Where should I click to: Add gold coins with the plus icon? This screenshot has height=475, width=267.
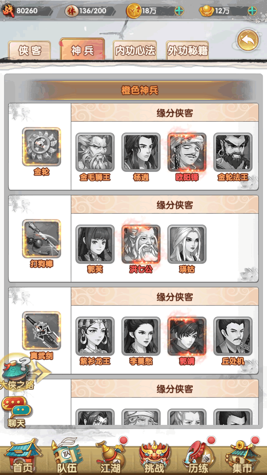(179, 10)
